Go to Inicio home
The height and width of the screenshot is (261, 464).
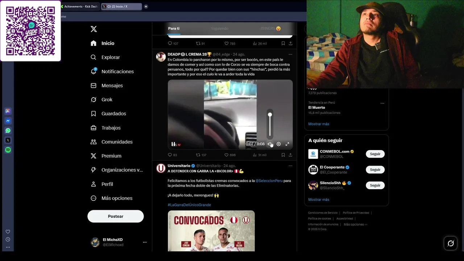(103, 43)
